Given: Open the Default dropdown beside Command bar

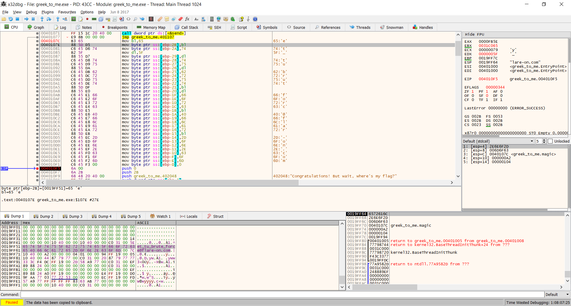Looking at the screenshot, I should tap(556, 294).
